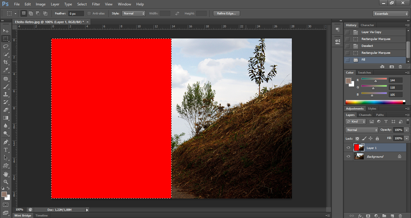Select the Lasso tool

(x=6, y=47)
